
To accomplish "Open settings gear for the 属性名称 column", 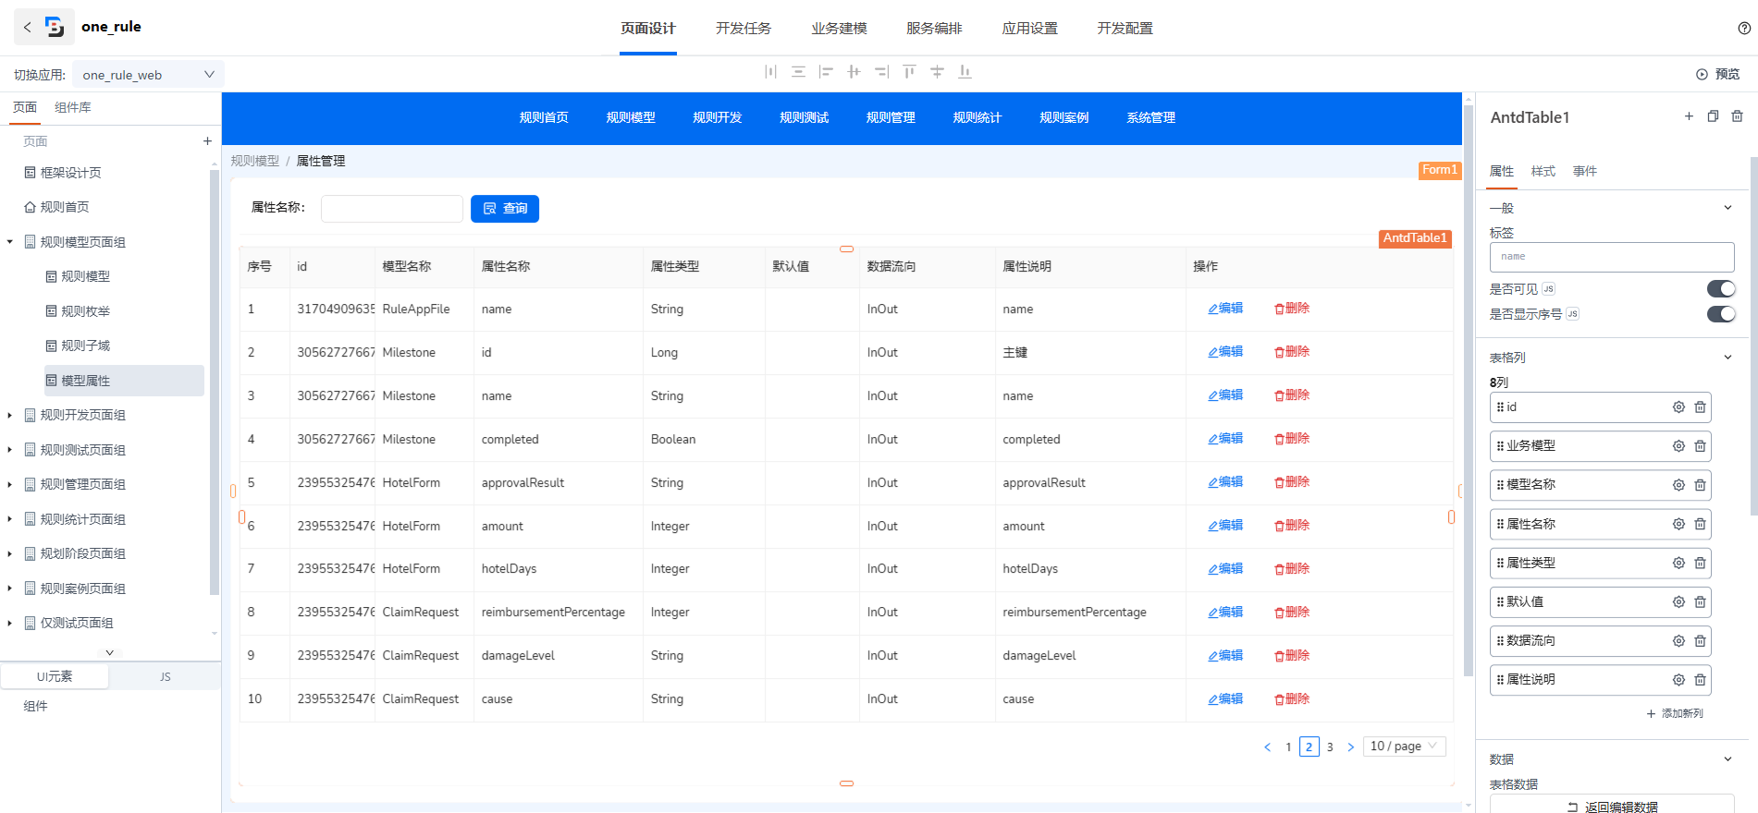I will [1678, 524].
